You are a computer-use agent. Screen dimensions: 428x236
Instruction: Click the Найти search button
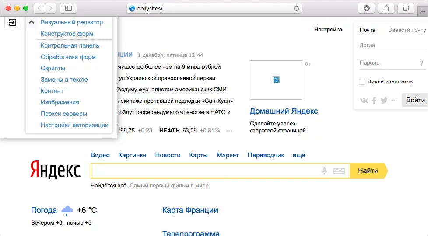368,171
